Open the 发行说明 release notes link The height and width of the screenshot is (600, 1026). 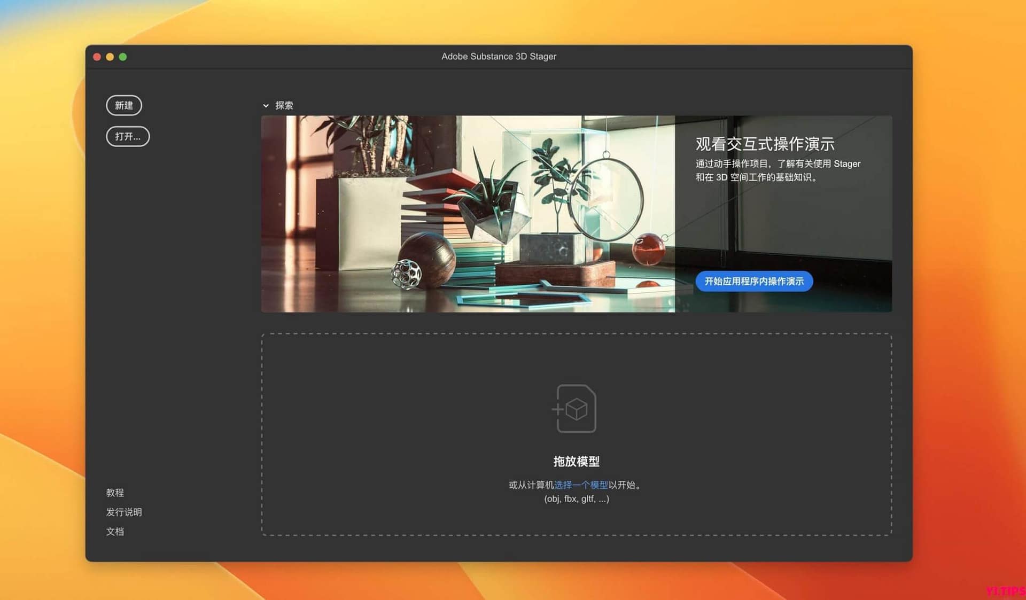[124, 512]
